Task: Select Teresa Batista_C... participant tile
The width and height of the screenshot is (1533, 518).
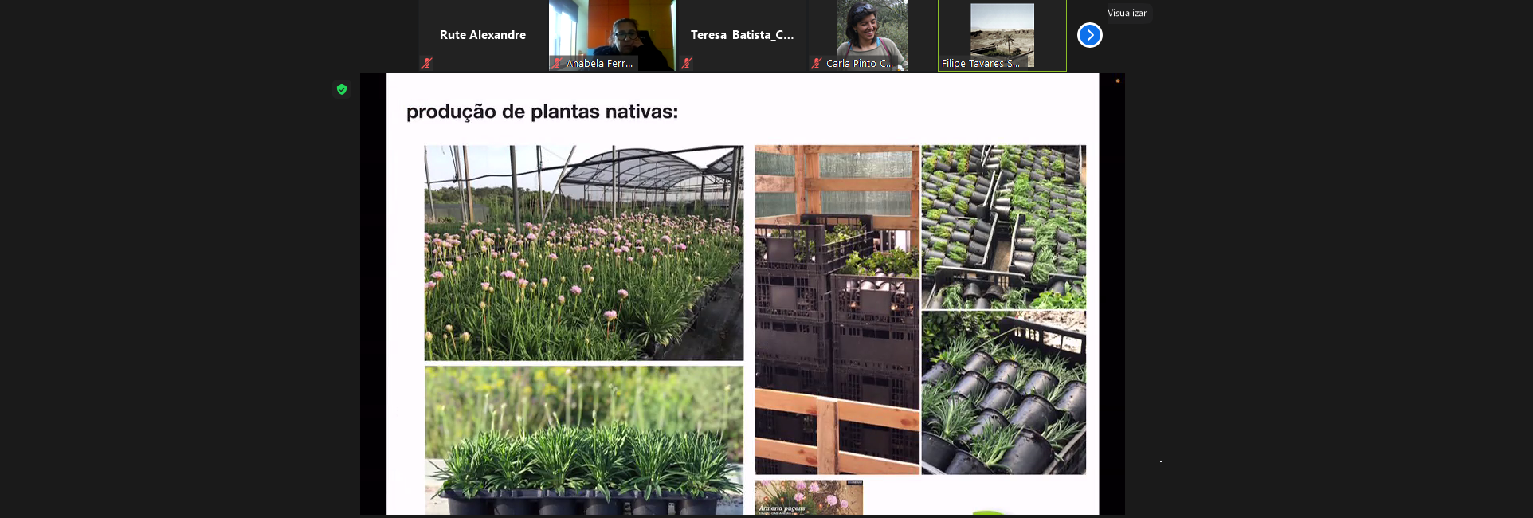Action: click(742, 35)
